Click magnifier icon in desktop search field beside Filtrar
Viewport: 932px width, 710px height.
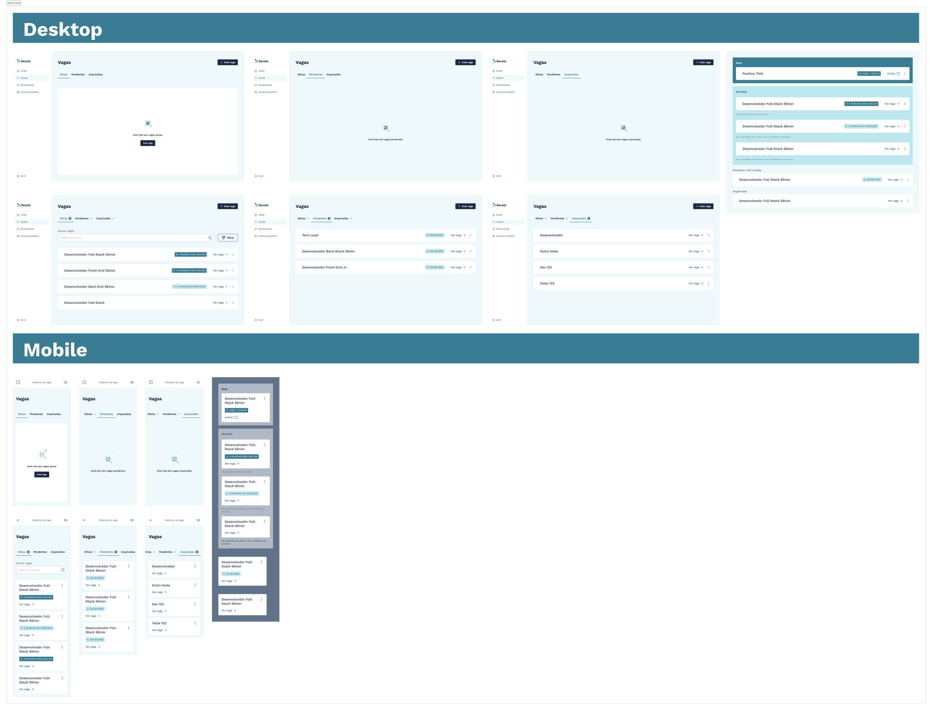tap(210, 237)
